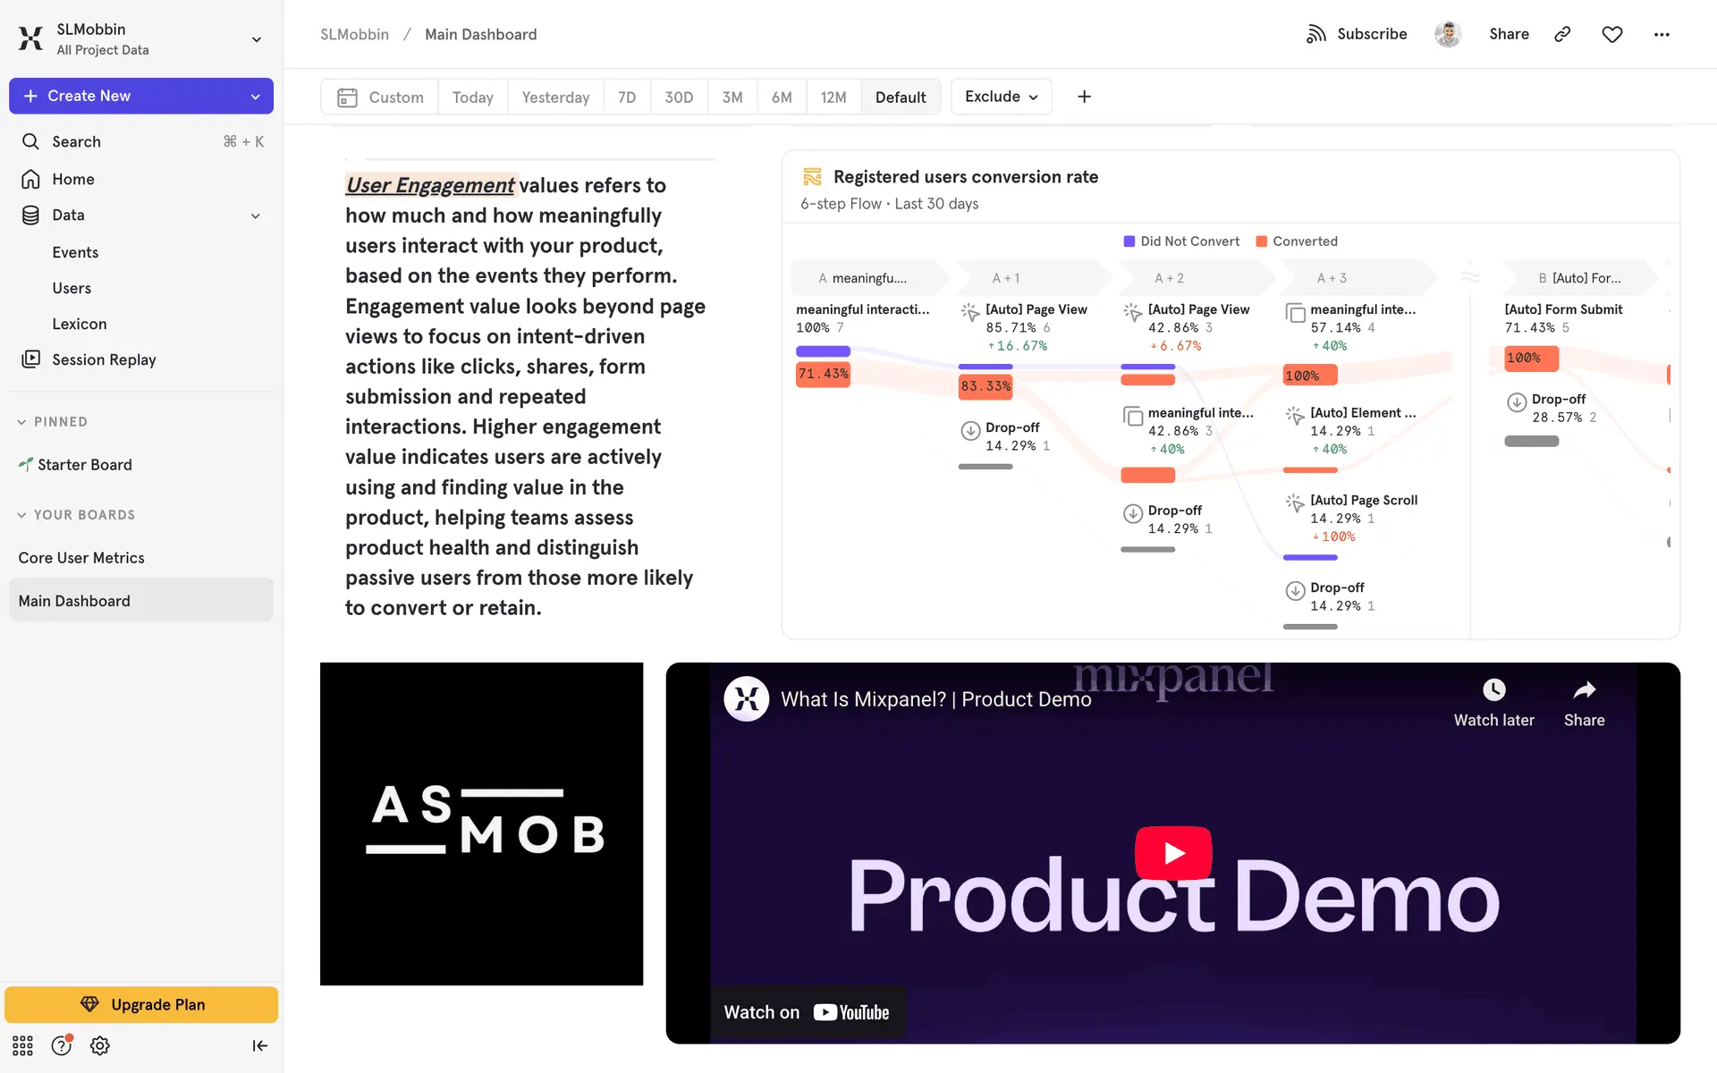Click the settings gear icon
Viewport: 1717px width, 1073px height.
click(x=100, y=1045)
